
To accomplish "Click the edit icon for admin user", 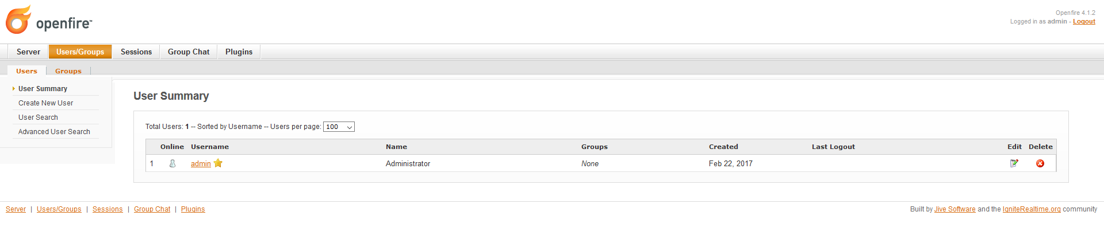I will pyautogui.click(x=1014, y=163).
